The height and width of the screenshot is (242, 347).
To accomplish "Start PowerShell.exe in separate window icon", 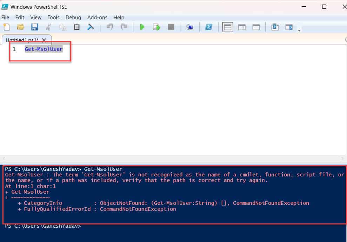I will pyautogui.click(x=209, y=27).
